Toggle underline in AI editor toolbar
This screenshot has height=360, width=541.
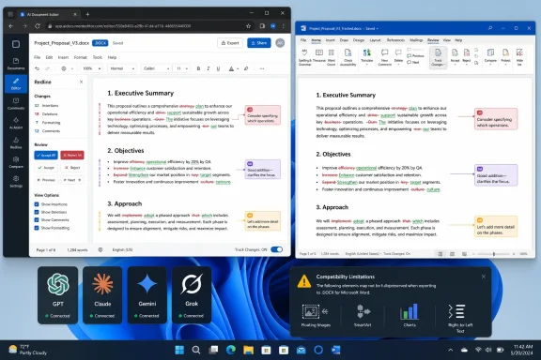point(218,68)
